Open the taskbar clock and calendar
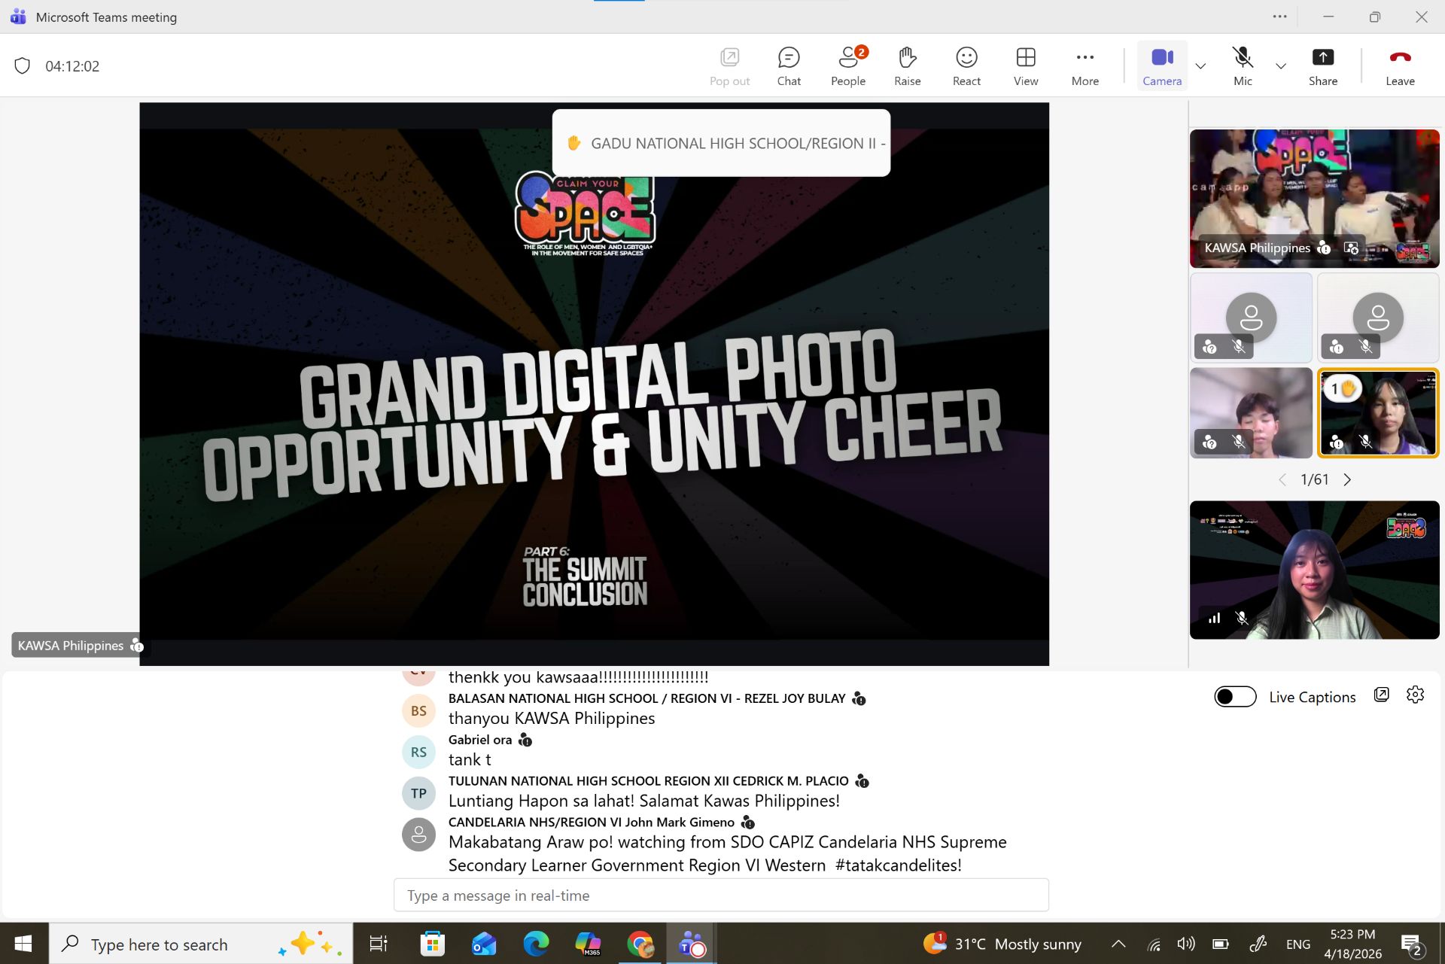Image resolution: width=1445 pixels, height=964 pixels. click(x=1352, y=944)
